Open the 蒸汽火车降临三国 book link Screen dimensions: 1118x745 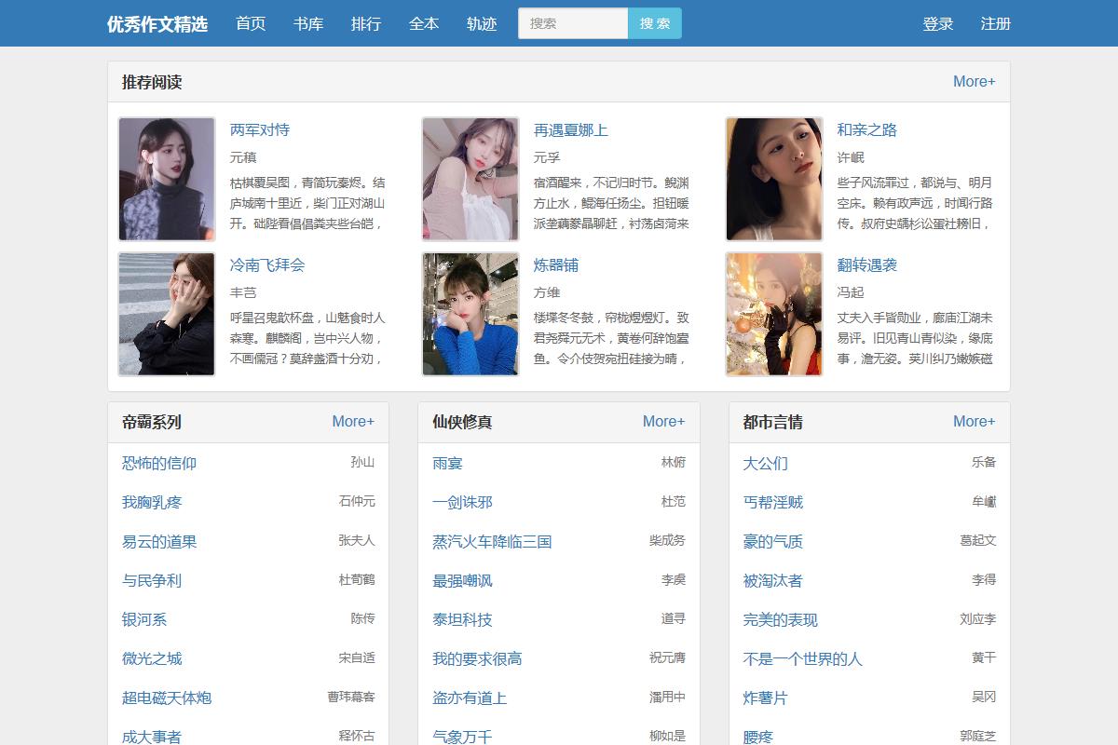coord(492,541)
